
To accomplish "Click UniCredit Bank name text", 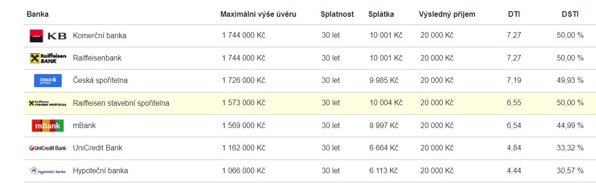I will pos(98,148).
